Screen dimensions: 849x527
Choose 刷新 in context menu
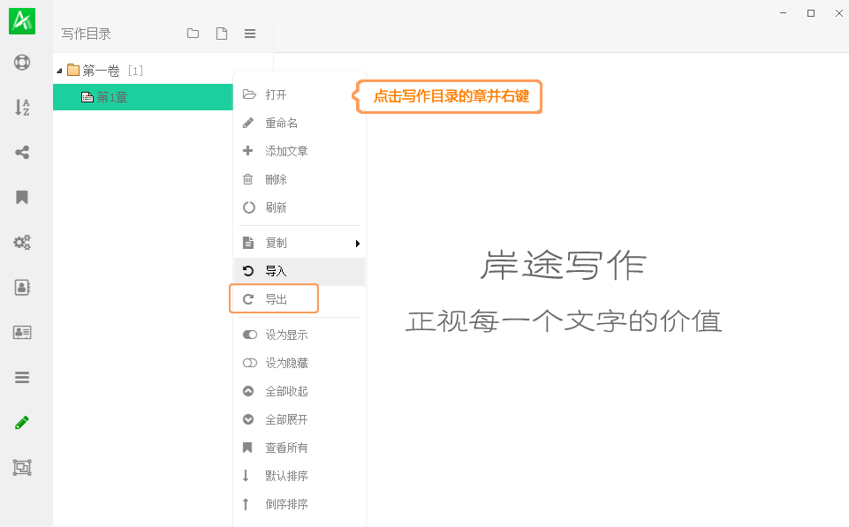tap(299, 207)
